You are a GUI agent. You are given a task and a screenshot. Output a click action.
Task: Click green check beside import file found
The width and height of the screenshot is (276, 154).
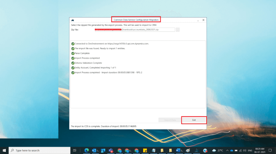tap(73, 49)
